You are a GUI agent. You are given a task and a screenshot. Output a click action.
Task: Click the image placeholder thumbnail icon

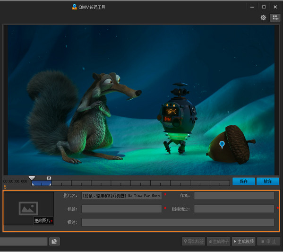click(28, 209)
